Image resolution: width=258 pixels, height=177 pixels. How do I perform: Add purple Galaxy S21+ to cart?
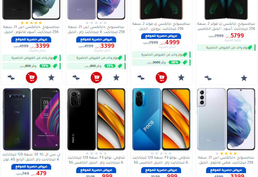(x=96, y=78)
